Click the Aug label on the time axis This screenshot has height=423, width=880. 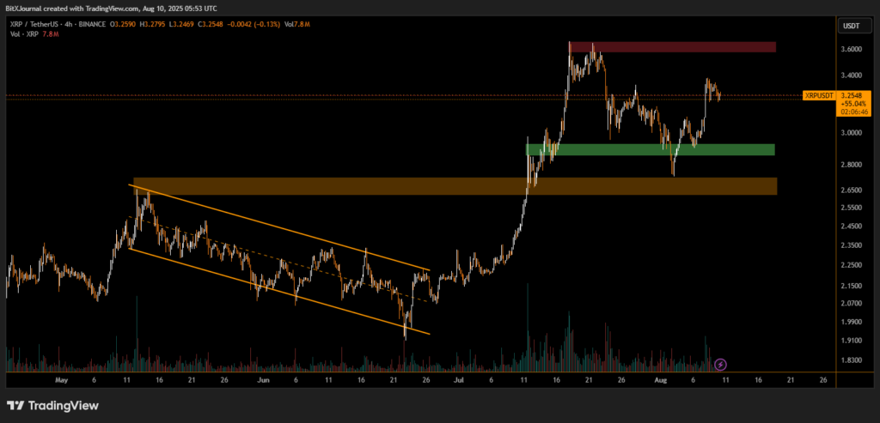[660, 378]
